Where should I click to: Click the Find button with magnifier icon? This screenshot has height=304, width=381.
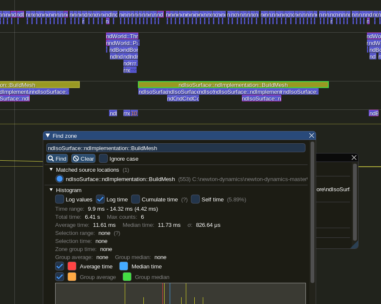coord(57,159)
